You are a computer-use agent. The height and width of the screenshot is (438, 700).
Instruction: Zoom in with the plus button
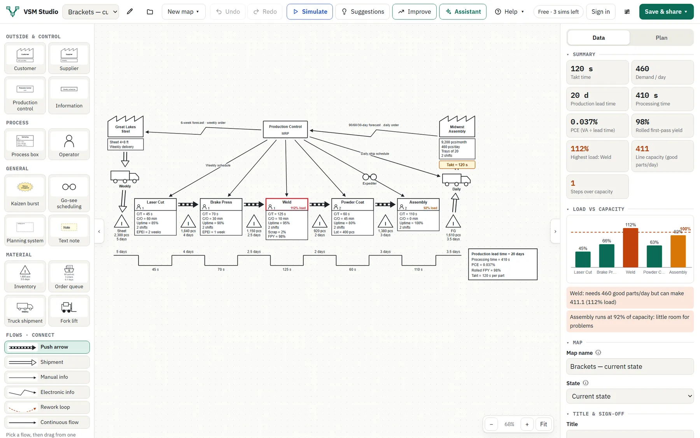(527, 424)
